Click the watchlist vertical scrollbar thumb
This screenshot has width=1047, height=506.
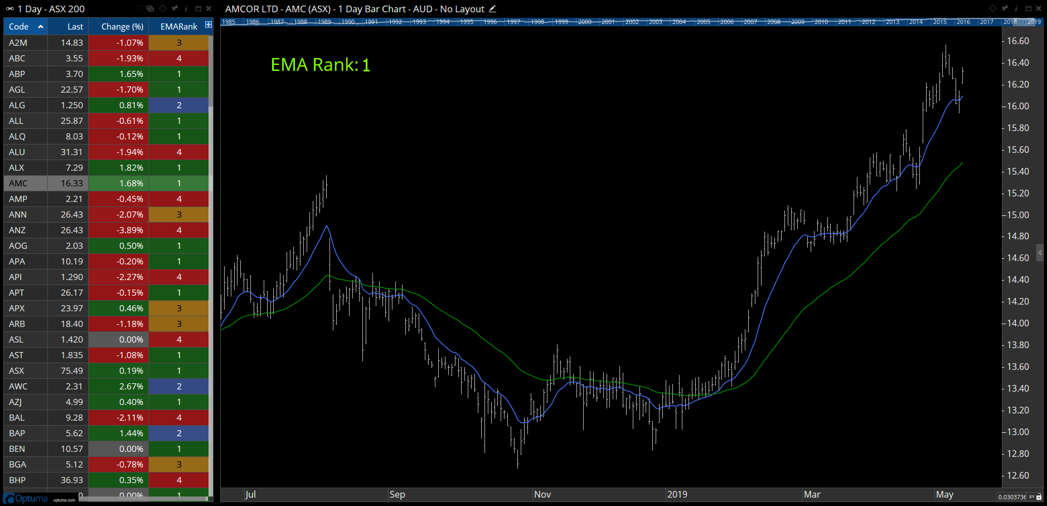(x=211, y=71)
